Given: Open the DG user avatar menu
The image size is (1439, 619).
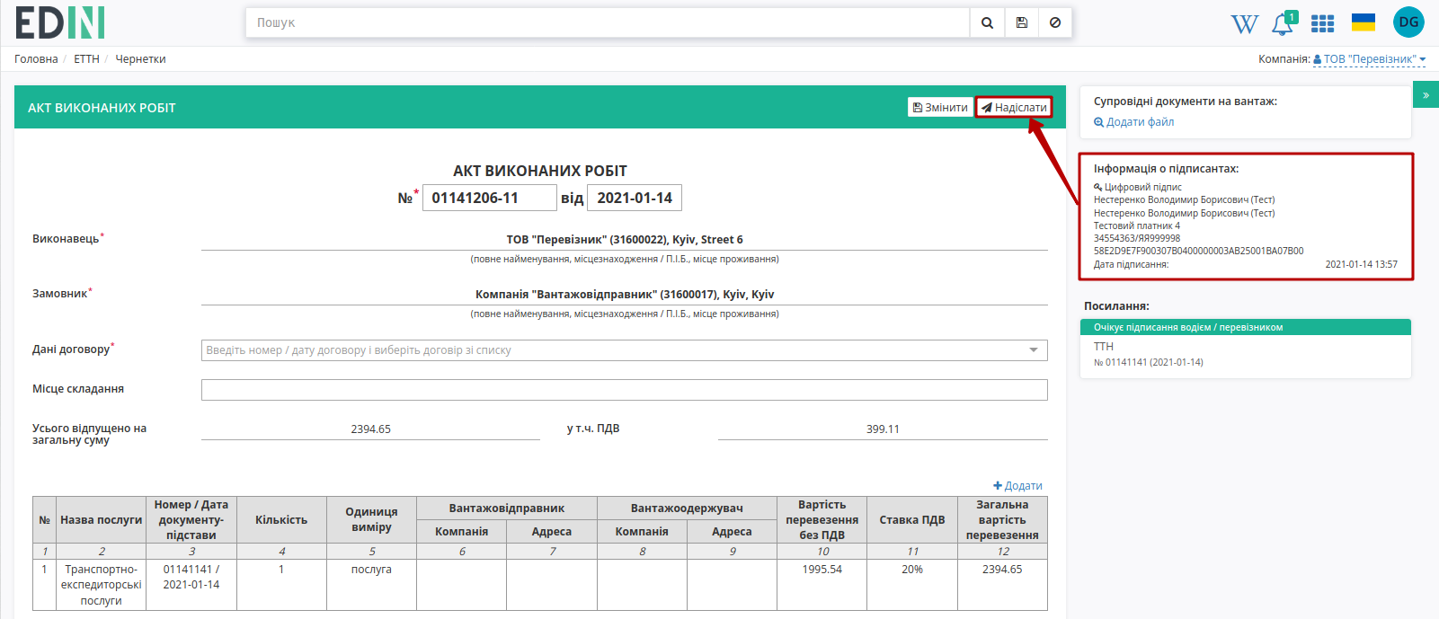Looking at the screenshot, I should click(1408, 22).
